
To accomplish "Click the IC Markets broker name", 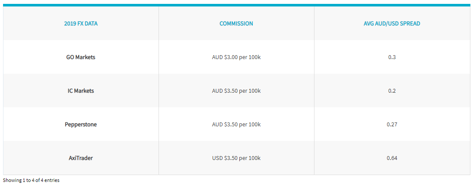I will tap(81, 91).
